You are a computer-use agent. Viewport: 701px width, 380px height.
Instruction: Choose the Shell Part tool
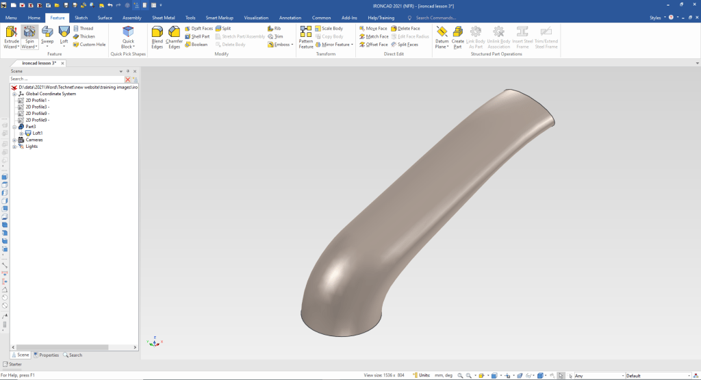(x=197, y=36)
